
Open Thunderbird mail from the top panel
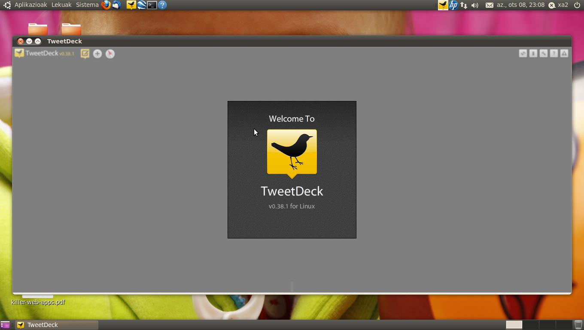[x=116, y=5]
